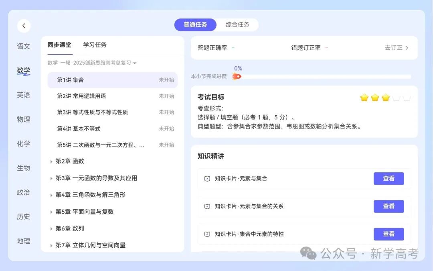Click the 查看 button for 元素与集合
Viewport: 433px width, 271px height.
[x=389, y=179]
